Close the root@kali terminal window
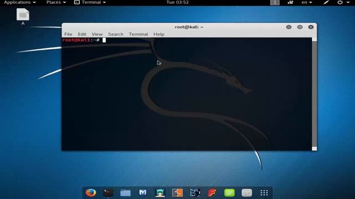Viewport: 355px width, 199px height. (311, 27)
